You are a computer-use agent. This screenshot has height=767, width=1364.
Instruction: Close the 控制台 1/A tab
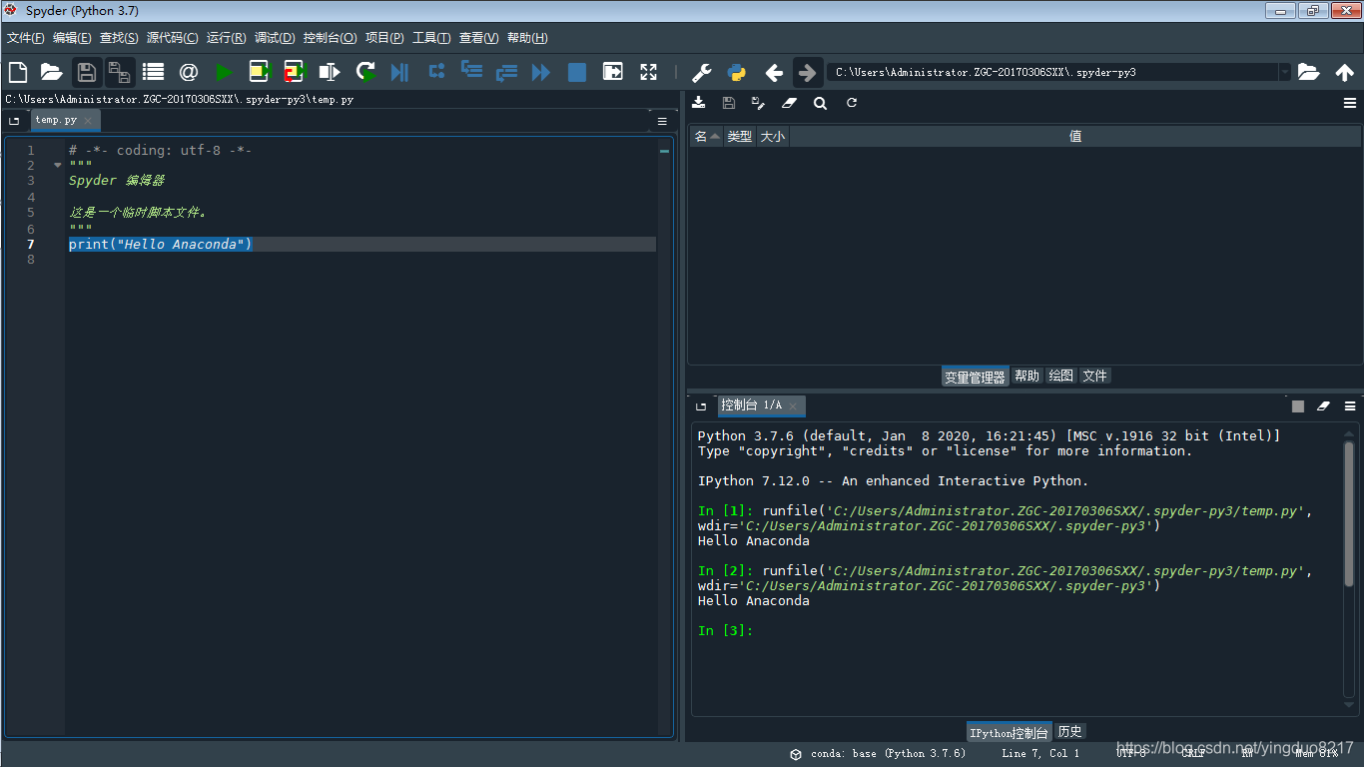[793, 406]
